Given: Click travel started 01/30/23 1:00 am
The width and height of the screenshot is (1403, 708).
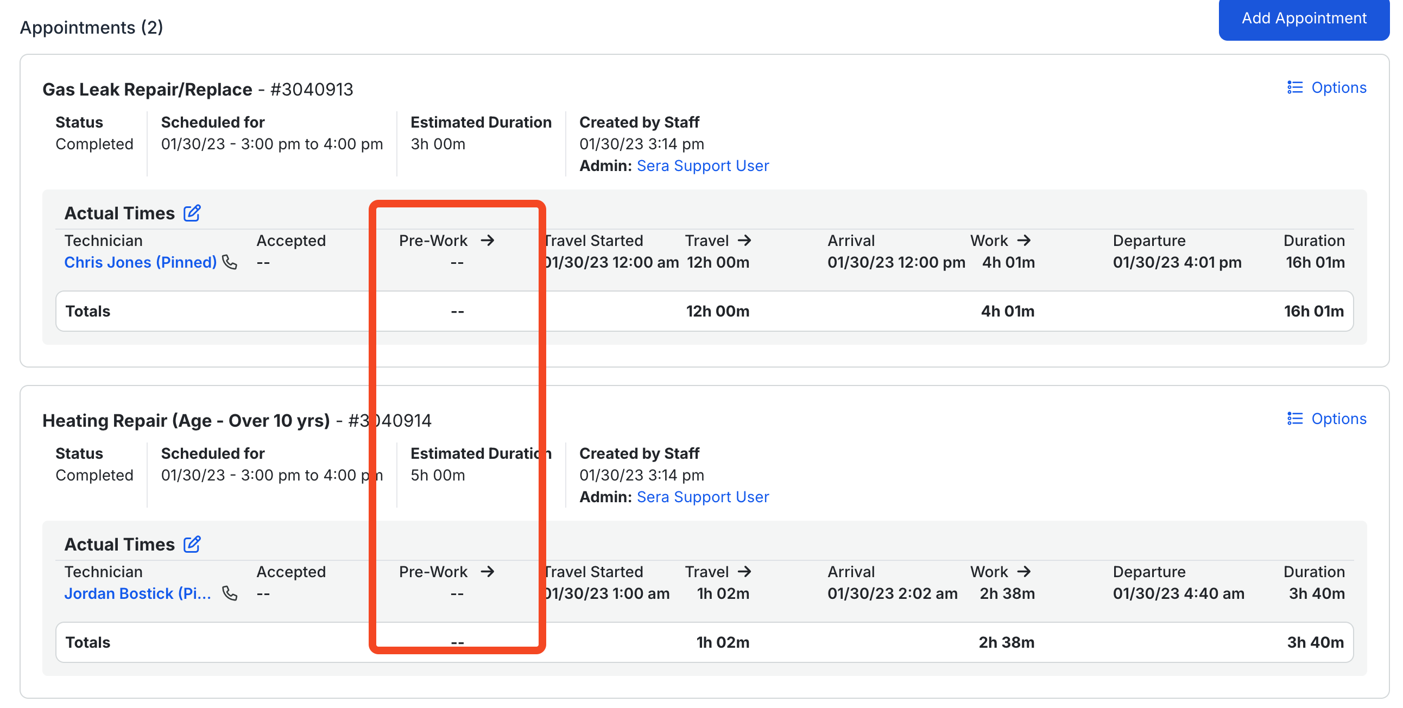Looking at the screenshot, I should [606, 593].
